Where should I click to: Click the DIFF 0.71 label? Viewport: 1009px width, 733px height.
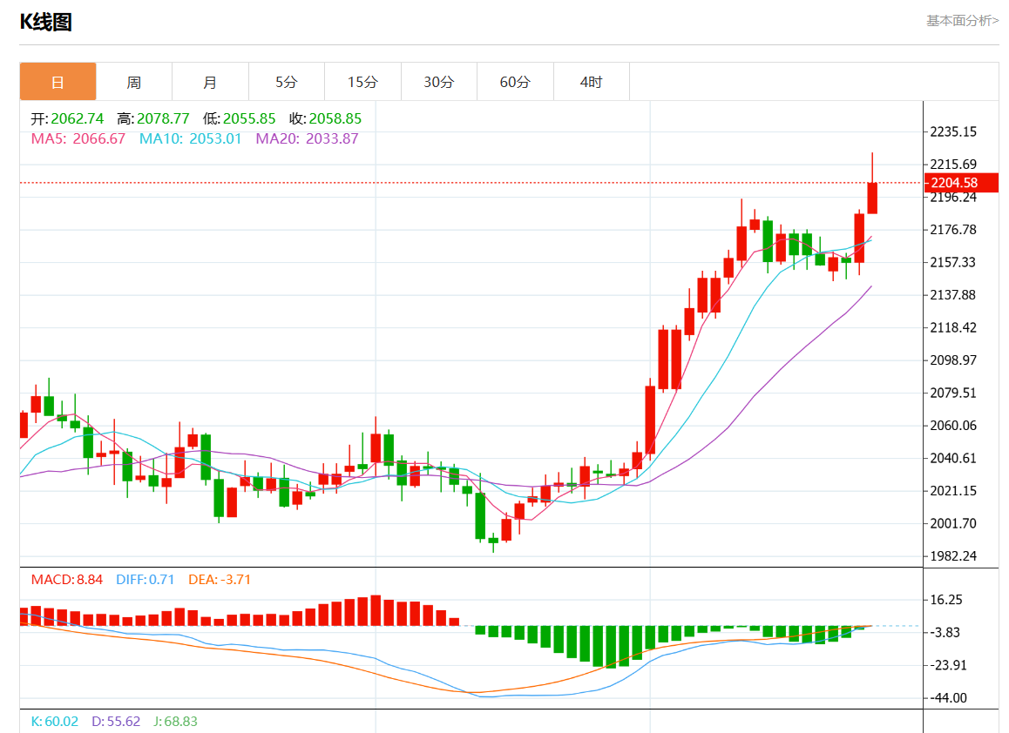click(x=147, y=580)
